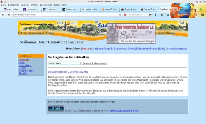
Task: Show bookmarks with the clipboard icon
Action: pos(173,15)
